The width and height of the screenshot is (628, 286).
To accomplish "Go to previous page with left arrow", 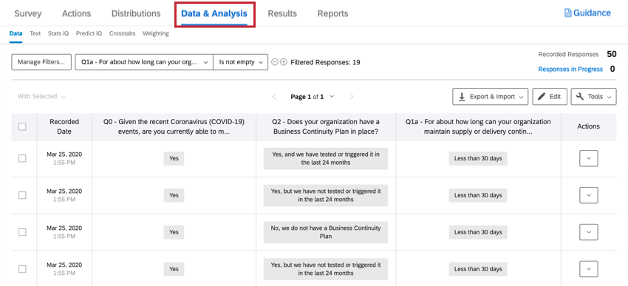I will click(274, 97).
